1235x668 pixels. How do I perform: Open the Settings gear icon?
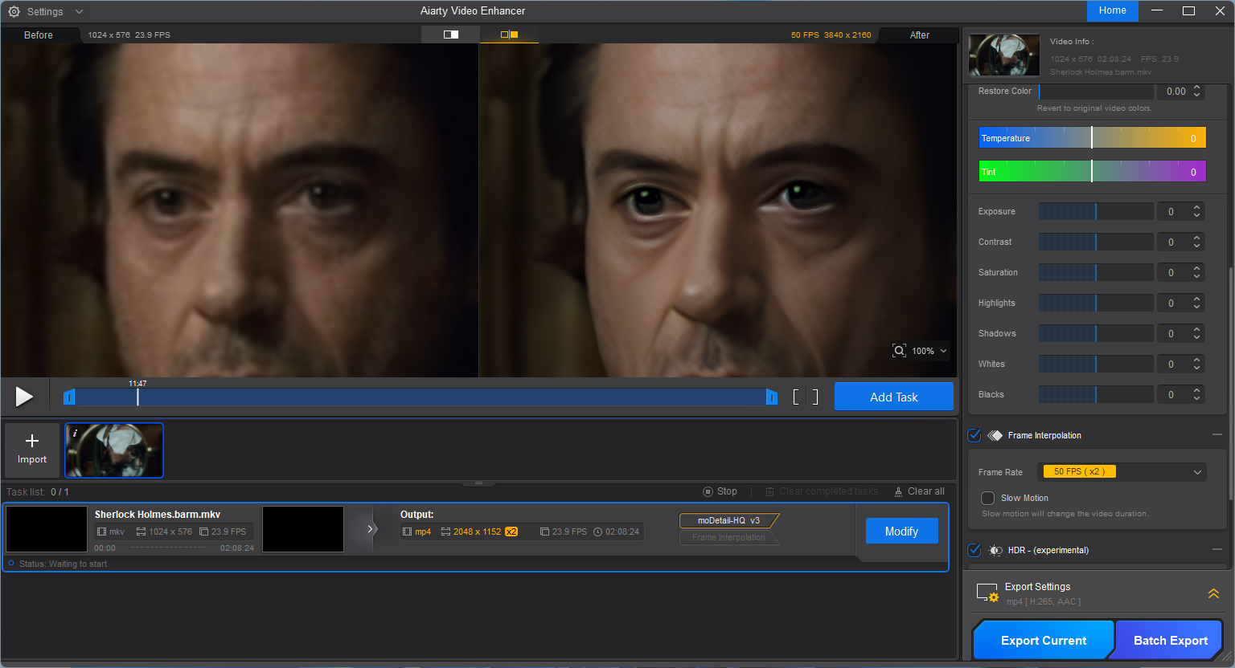click(x=14, y=11)
